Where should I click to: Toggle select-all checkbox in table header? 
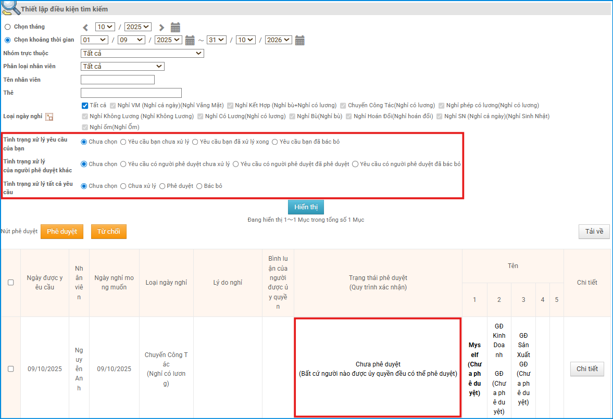click(x=10, y=283)
